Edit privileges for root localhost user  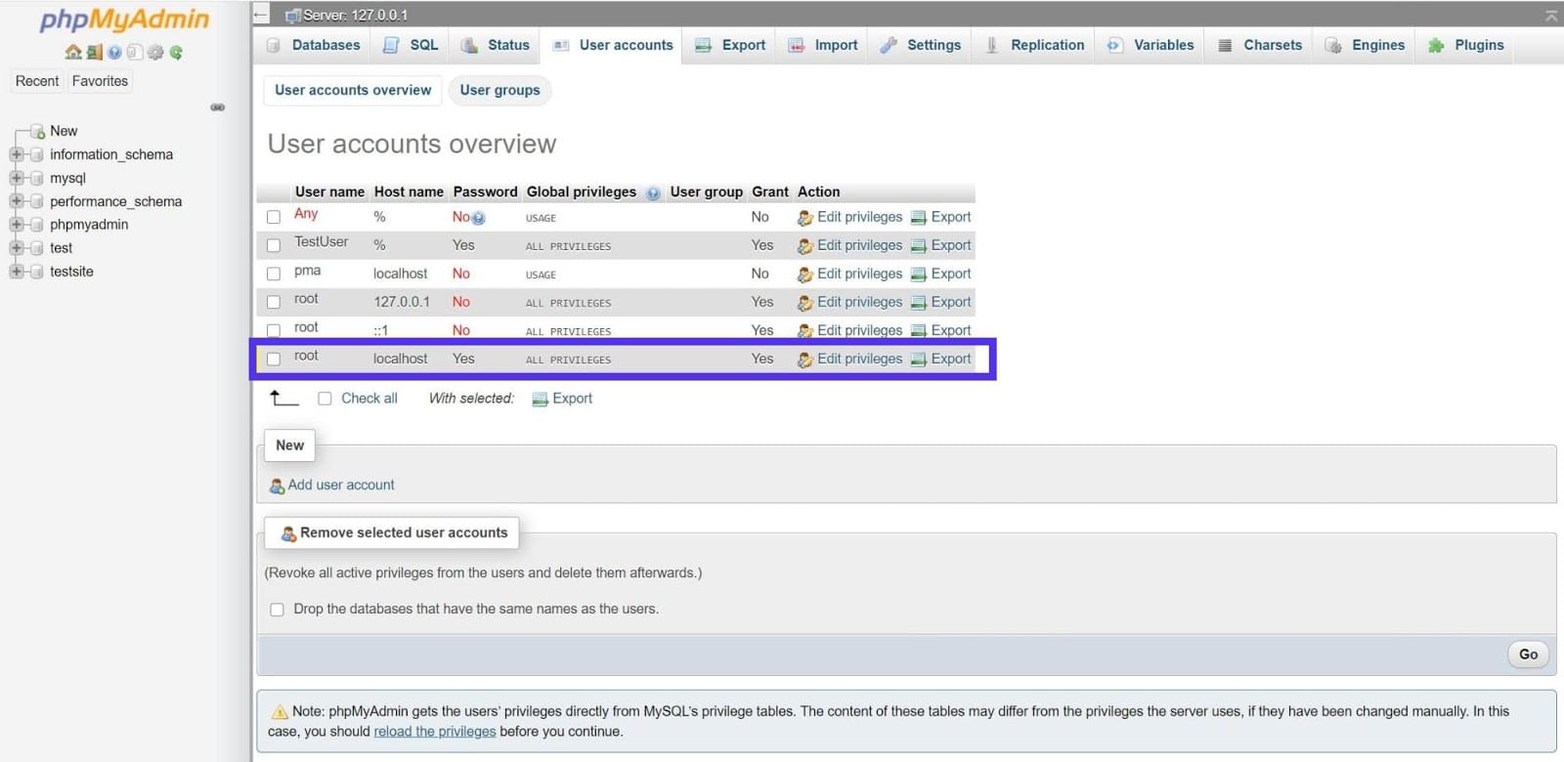pos(858,359)
